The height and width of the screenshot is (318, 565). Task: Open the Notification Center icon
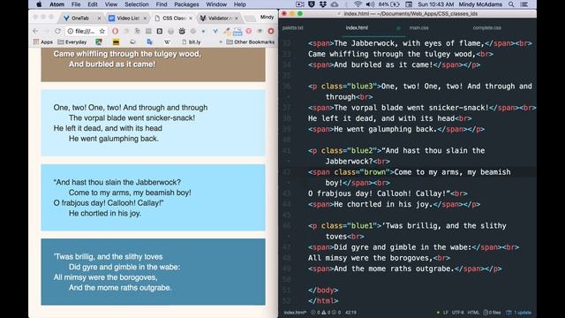[x=524, y=4]
